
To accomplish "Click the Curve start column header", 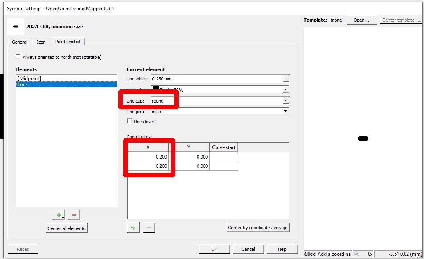I will point(223,147).
